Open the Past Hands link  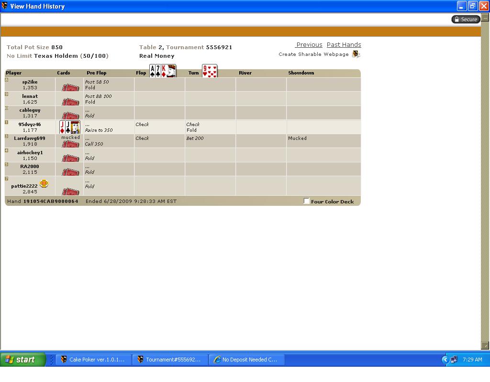click(x=344, y=45)
